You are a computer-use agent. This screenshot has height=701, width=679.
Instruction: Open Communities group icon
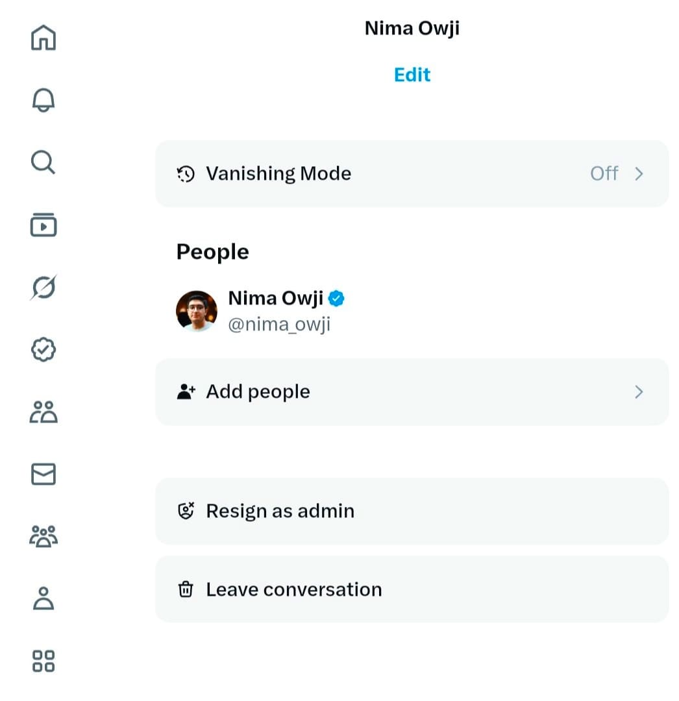(43, 537)
